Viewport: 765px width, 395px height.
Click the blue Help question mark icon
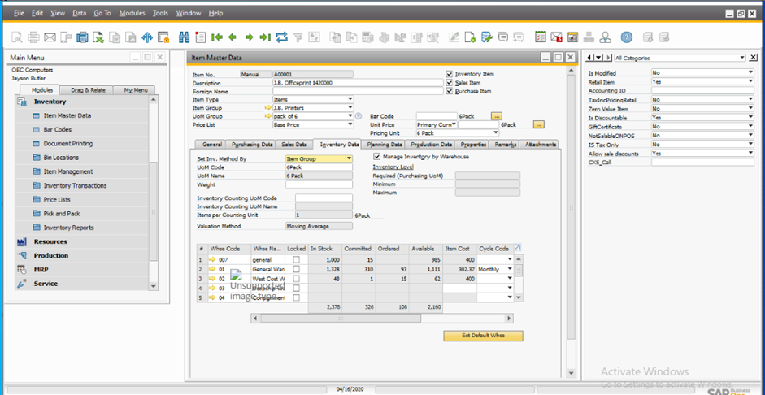[x=627, y=37]
